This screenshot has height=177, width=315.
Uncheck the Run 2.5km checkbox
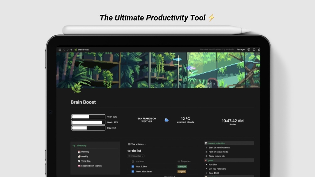click(133, 166)
